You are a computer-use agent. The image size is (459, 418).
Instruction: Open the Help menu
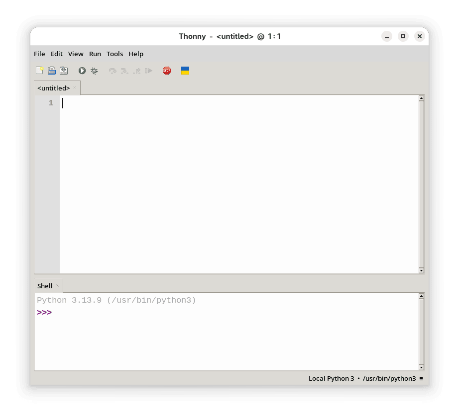(136, 54)
